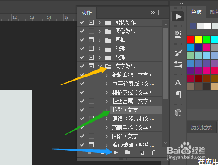The image size is (218, 165).
Task: Expand 粗轮廓线(文字) action steps
Action: click(107, 92)
